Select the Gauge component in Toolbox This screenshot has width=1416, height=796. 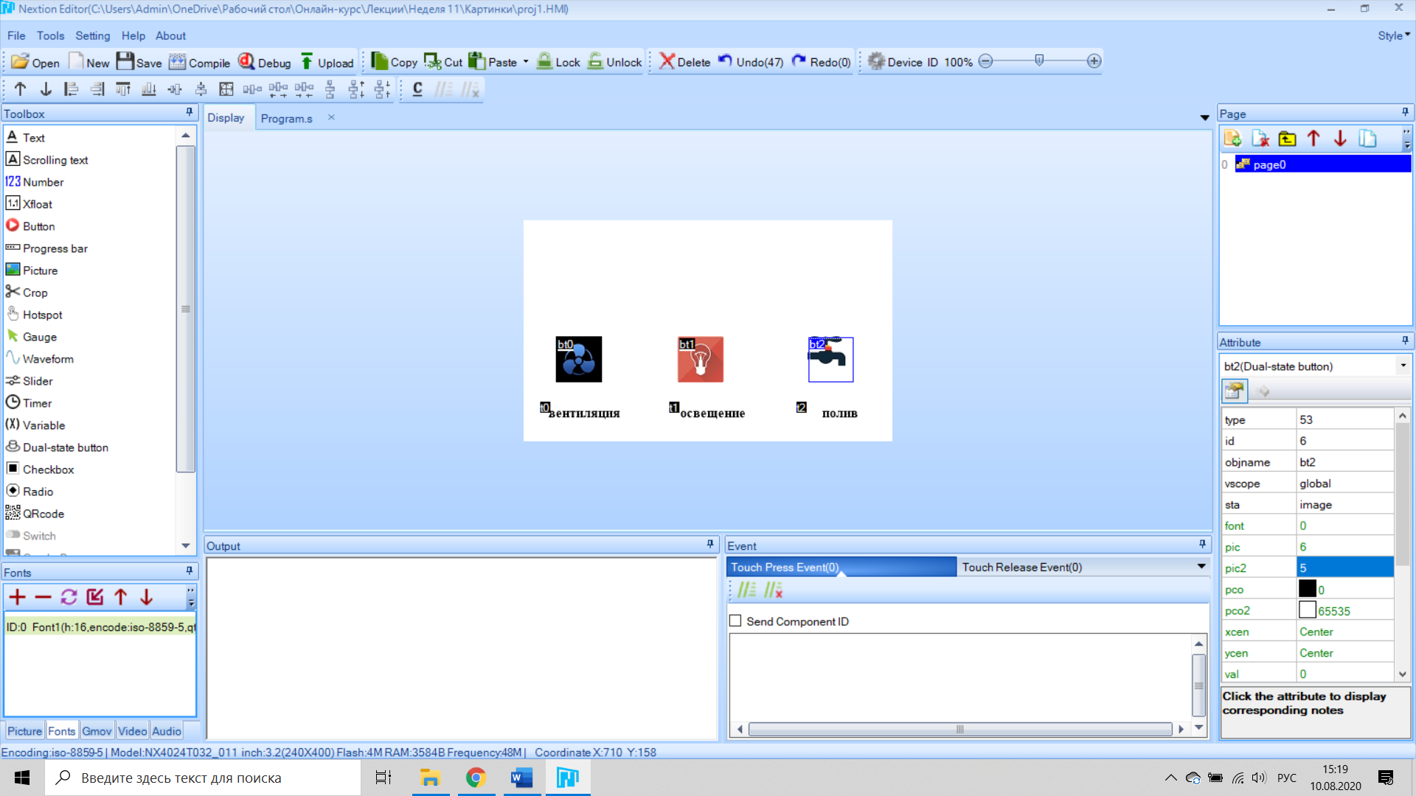pos(39,337)
